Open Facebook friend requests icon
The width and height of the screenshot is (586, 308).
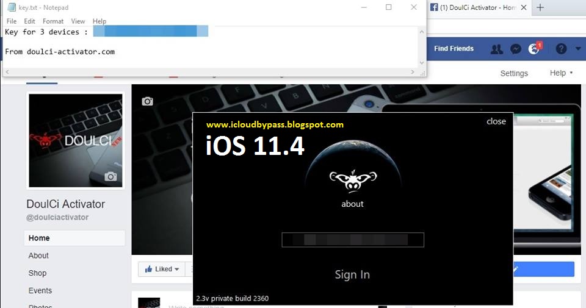(497, 49)
